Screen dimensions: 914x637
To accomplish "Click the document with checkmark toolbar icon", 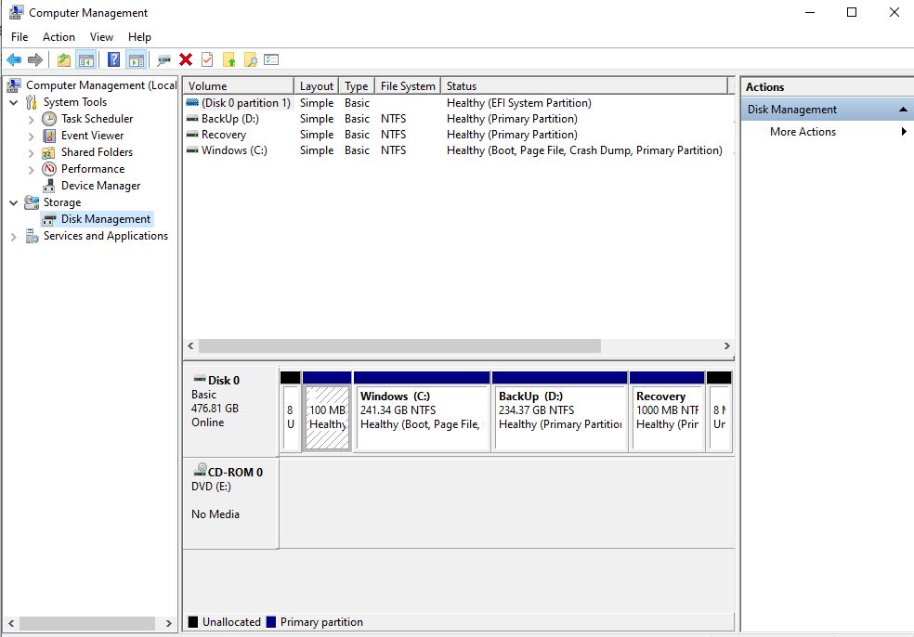I will tap(207, 59).
